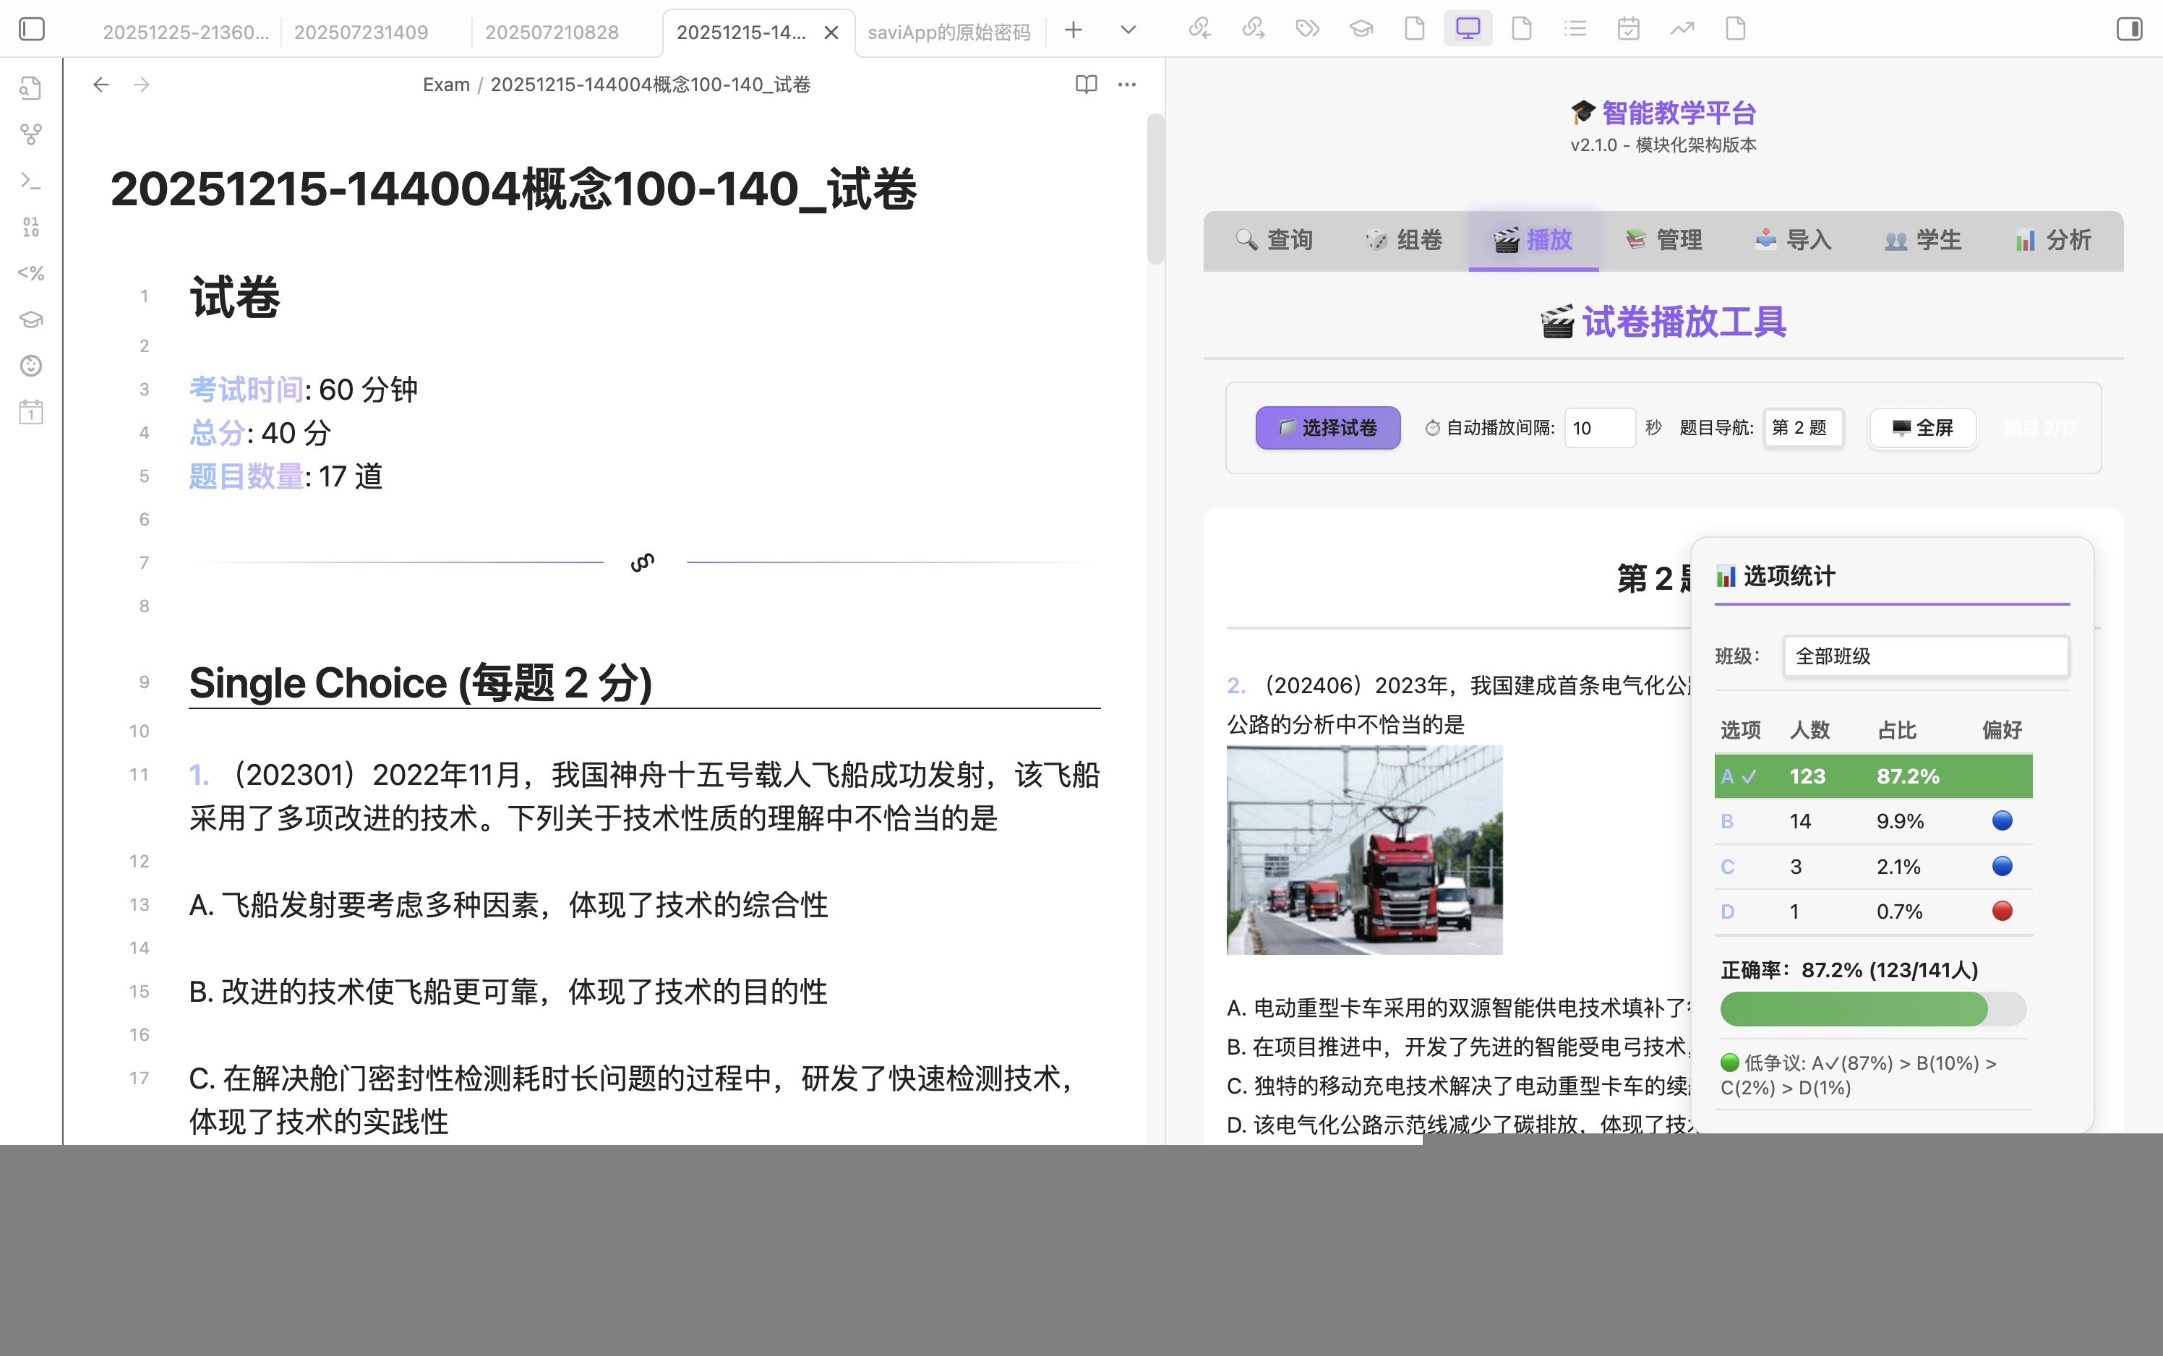Click the backlinks icon in the top toolbar
Image resolution: width=2163 pixels, height=1356 pixels.
1200,29
